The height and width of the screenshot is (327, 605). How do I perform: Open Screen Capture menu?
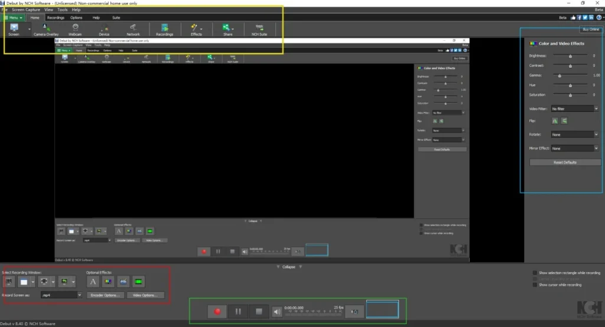pos(26,9)
